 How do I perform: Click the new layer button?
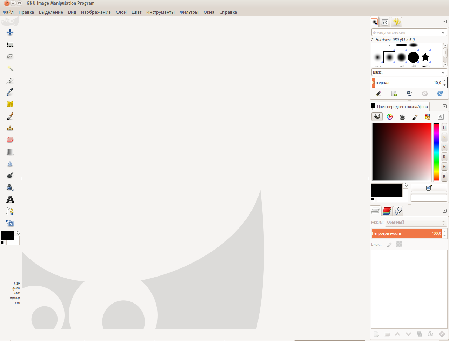tap(376, 334)
